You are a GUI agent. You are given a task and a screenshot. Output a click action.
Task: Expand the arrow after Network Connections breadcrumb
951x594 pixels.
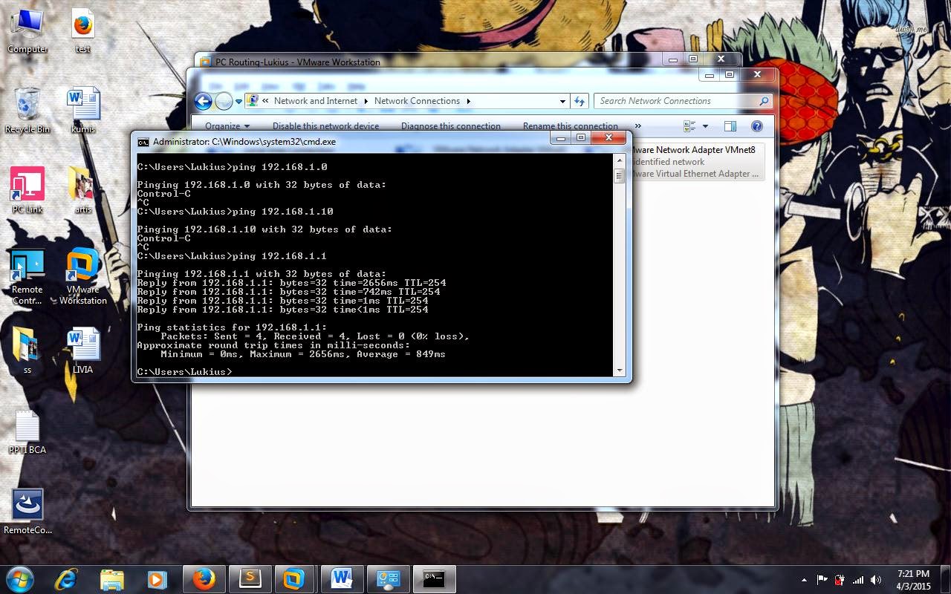coord(468,101)
